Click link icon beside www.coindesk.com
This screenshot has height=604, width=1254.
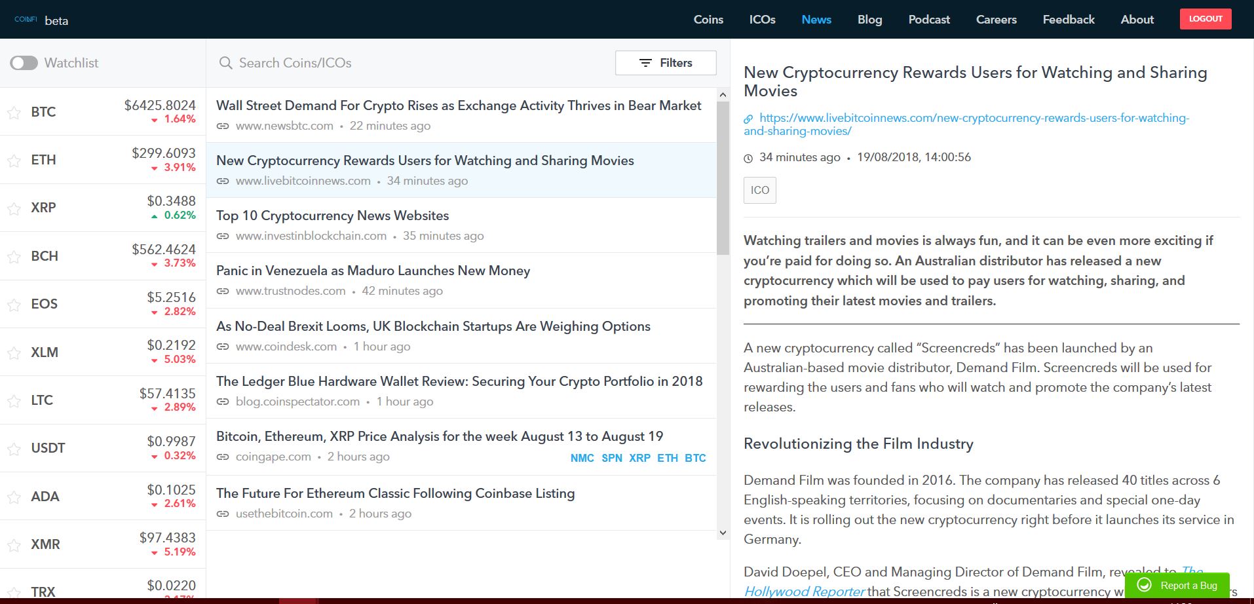click(x=223, y=347)
